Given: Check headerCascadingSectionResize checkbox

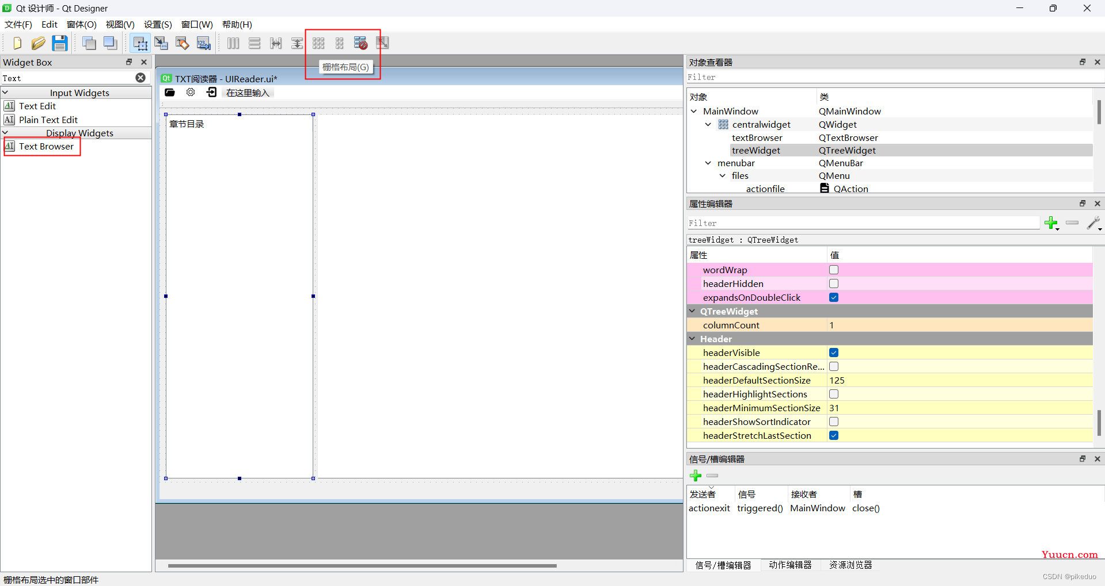Looking at the screenshot, I should point(834,366).
